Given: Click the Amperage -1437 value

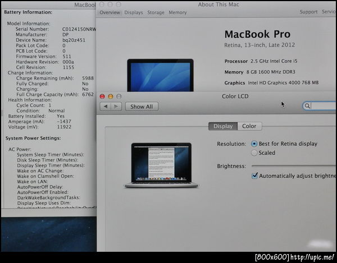Looking at the screenshot, I should click(64, 122).
